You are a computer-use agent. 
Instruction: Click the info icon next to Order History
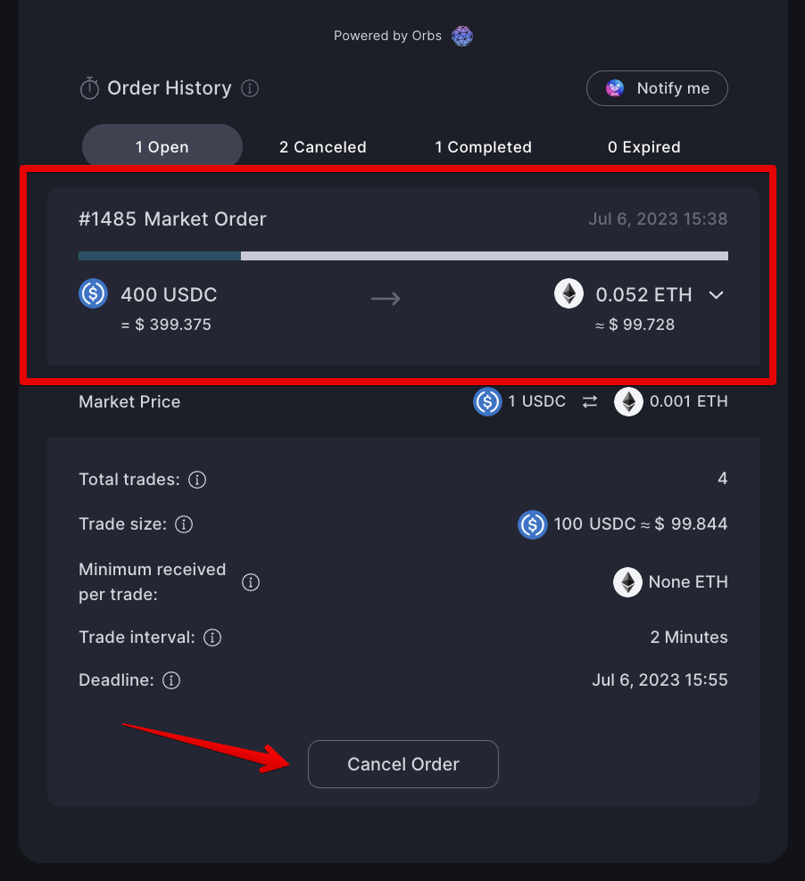click(x=251, y=88)
